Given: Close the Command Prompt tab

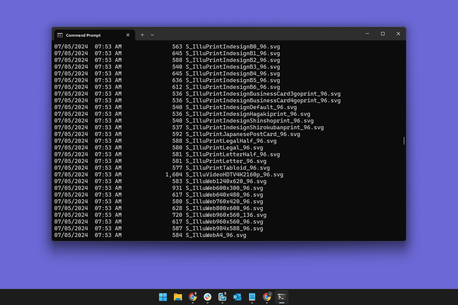Looking at the screenshot, I should (x=128, y=35).
